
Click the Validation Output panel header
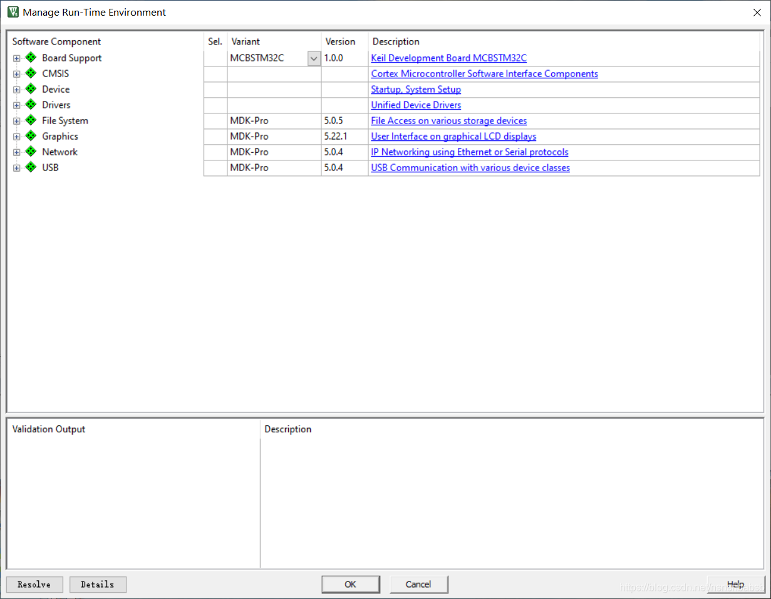pyautogui.click(x=49, y=429)
